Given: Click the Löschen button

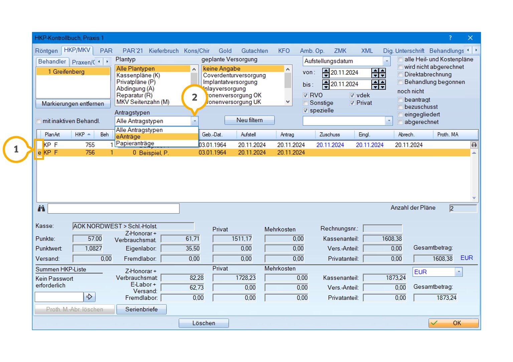Looking at the screenshot, I should point(204,323).
